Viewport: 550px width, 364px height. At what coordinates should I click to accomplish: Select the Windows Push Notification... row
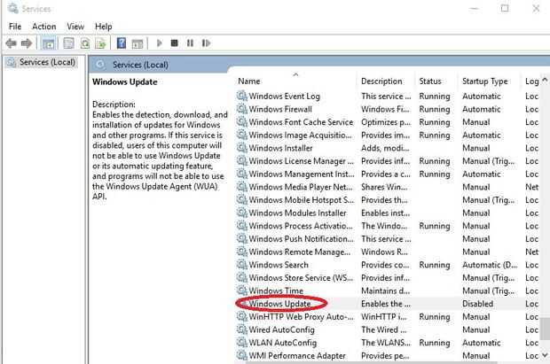click(388, 239)
